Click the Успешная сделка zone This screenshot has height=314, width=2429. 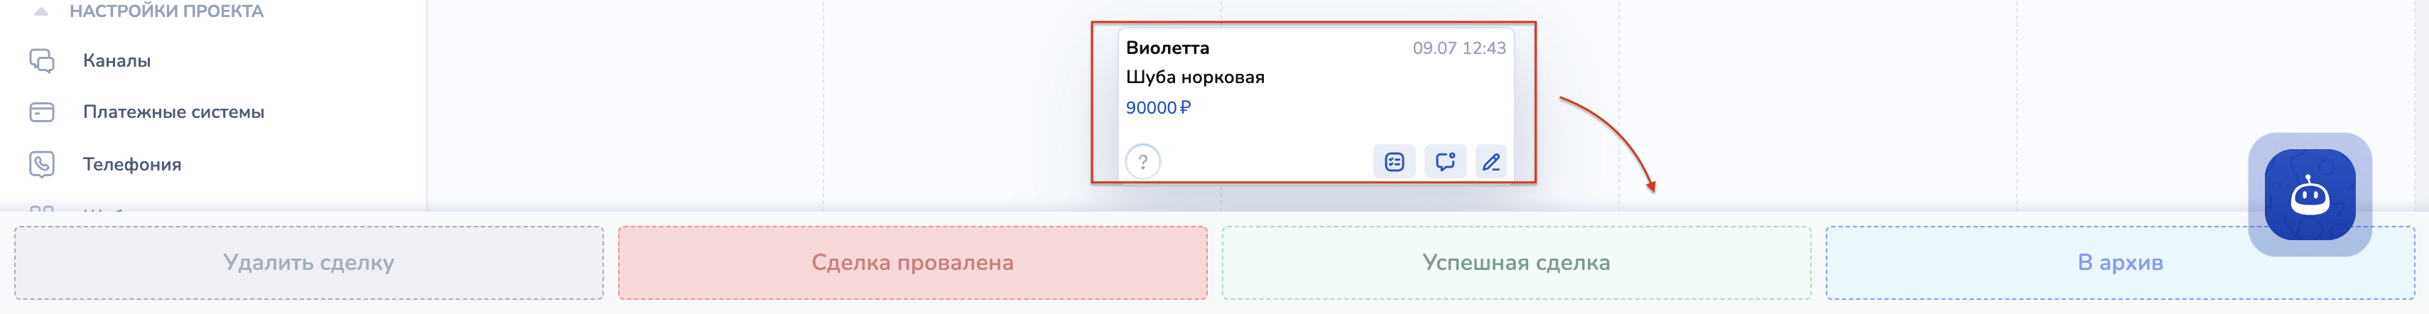tap(1515, 262)
